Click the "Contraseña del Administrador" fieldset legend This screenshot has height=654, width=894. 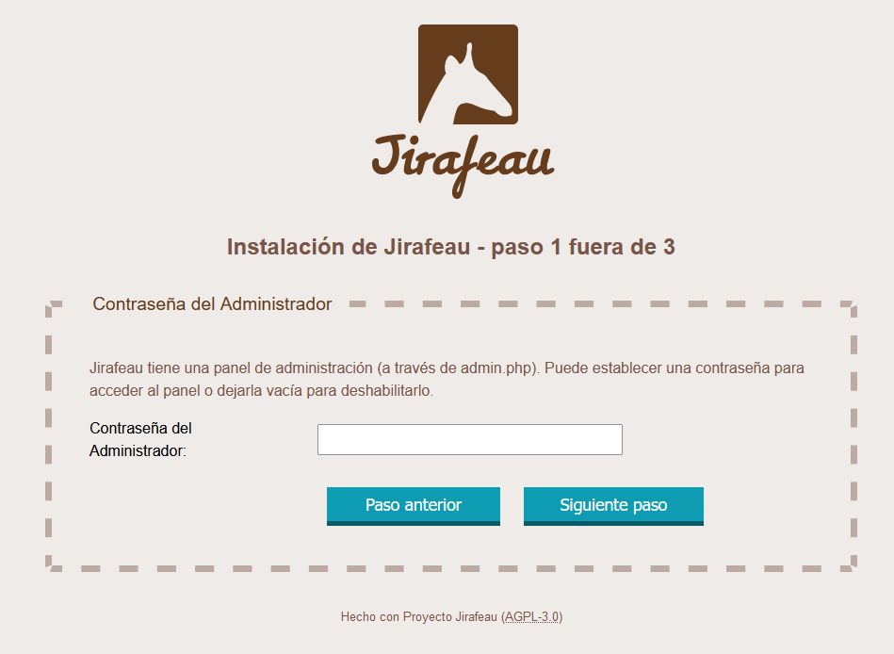tap(212, 303)
